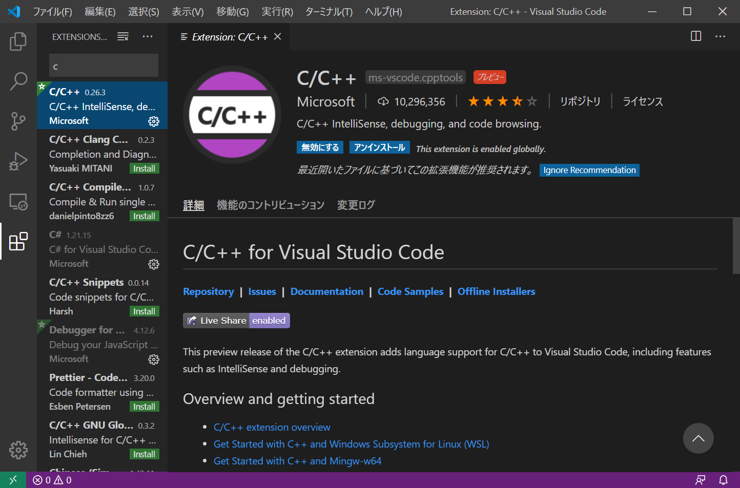Viewport: 740px width, 488px height.
Task: Click the large C/C++ extension logo
Action: point(232,115)
